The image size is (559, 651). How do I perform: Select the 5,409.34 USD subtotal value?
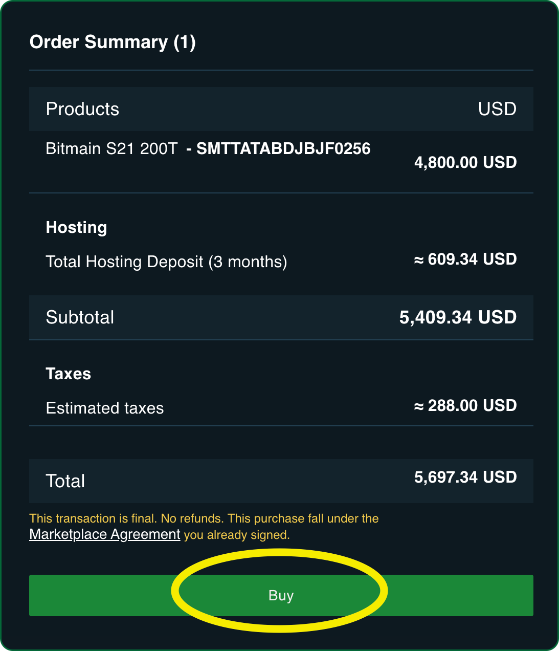pyautogui.click(x=458, y=317)
